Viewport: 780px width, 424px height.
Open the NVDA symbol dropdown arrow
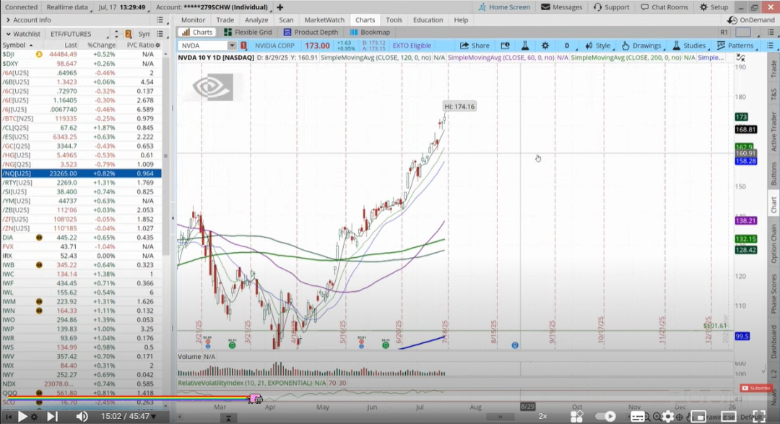click(232, 46)
